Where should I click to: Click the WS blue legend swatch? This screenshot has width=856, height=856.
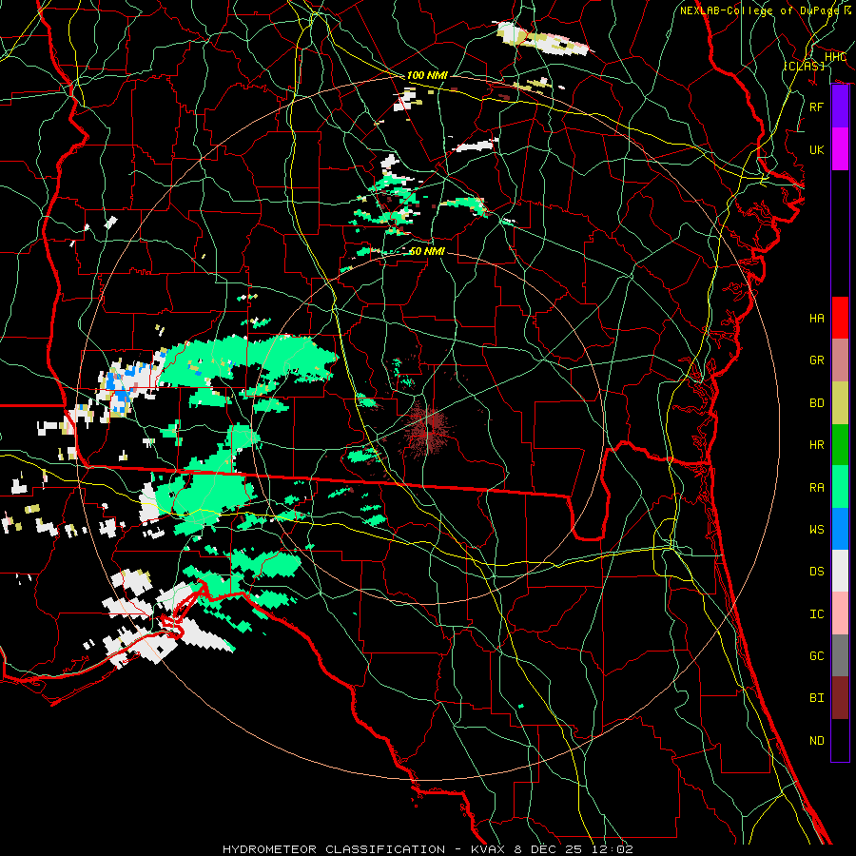840,529
